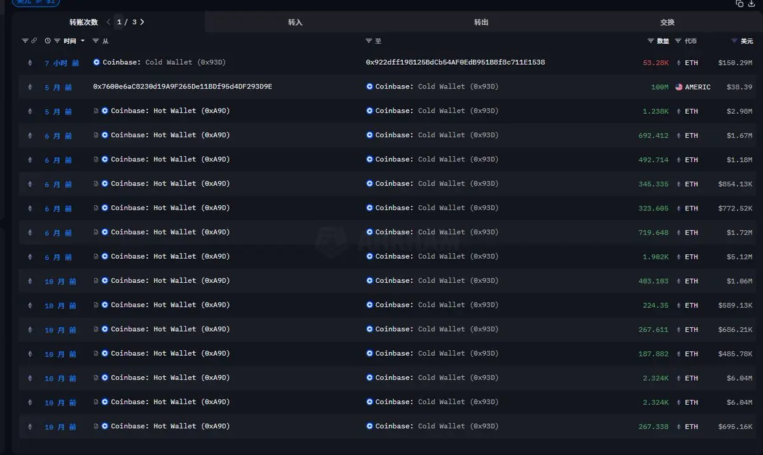Viewport: 763px width, 455px height.
Task: Open the filter icon next to 时间
Action: (57, 41)
